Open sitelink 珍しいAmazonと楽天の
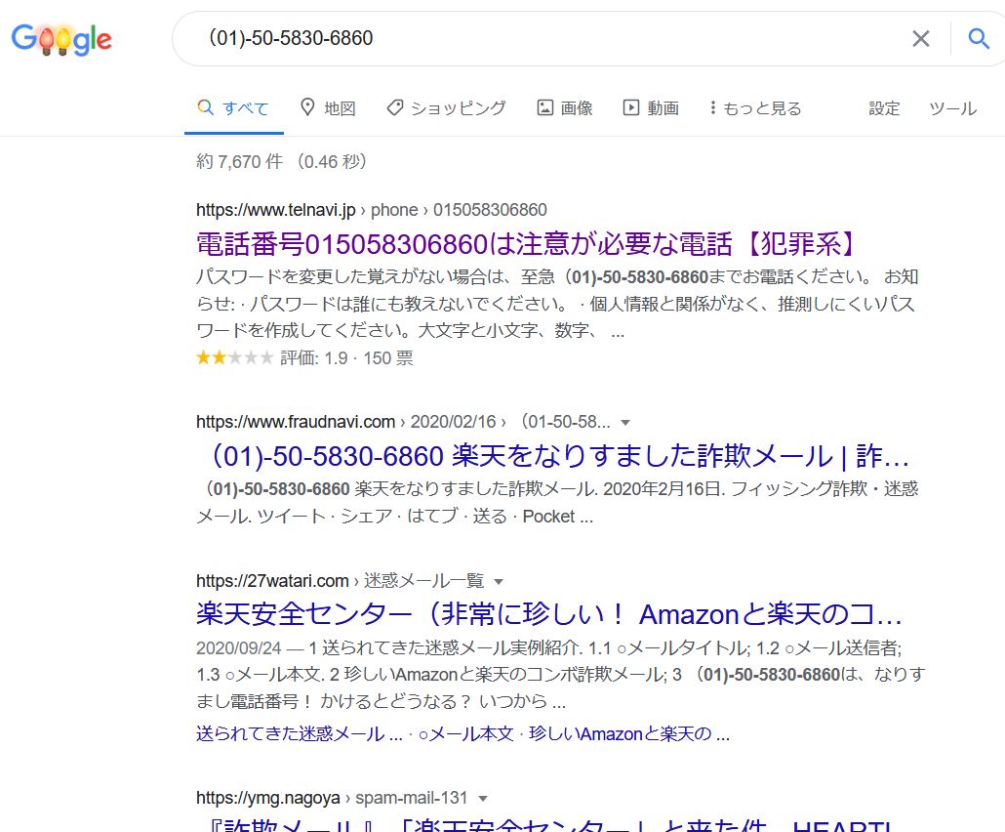Screen dimensions: 1005x832 pos(629,733)
